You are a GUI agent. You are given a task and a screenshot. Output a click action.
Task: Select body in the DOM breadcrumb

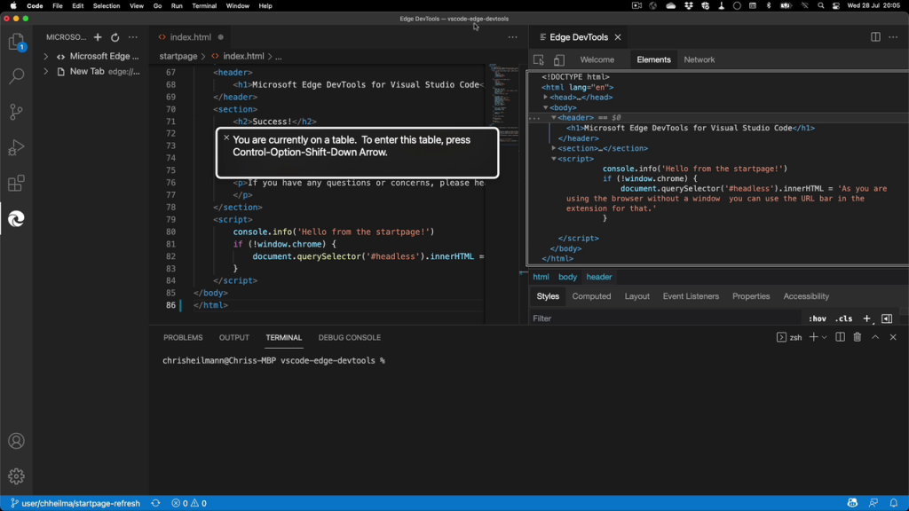click(567, 277)
